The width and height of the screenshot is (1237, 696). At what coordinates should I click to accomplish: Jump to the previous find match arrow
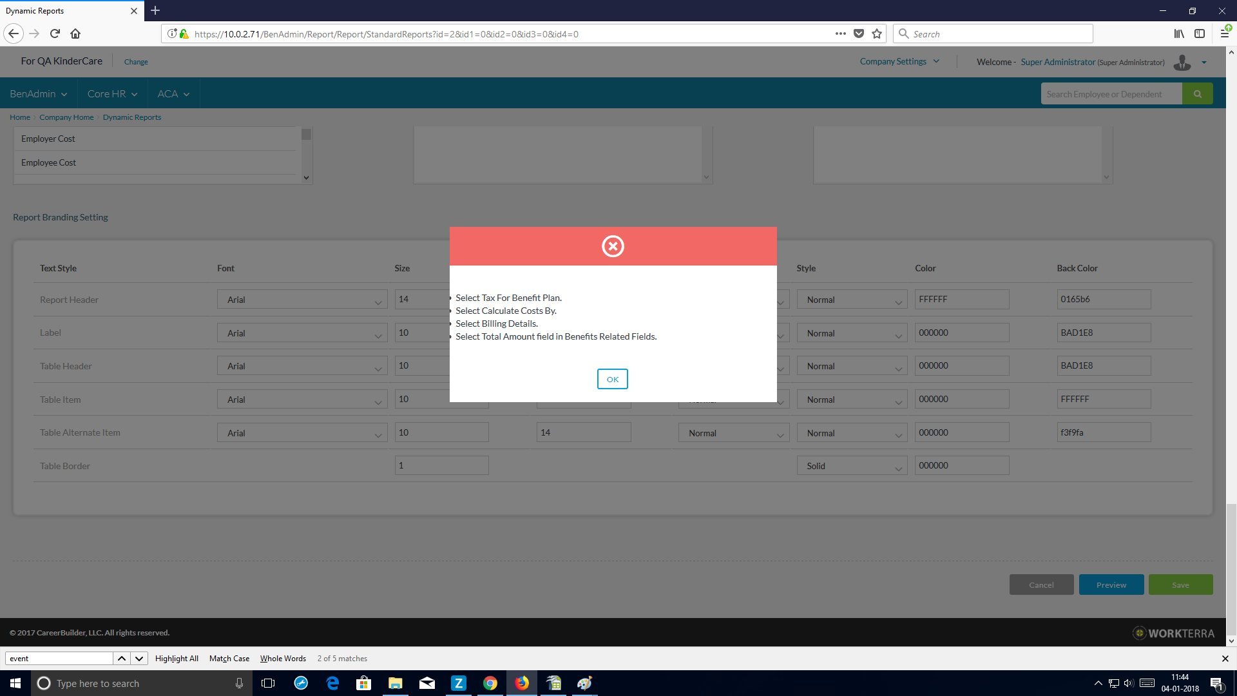121,658
